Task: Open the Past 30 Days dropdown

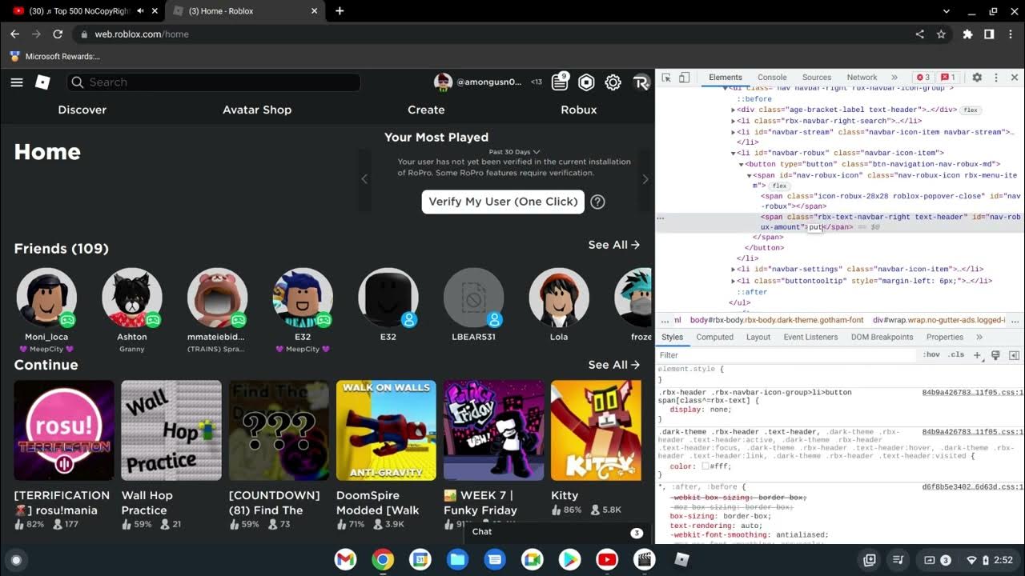Action: (515, 152)
